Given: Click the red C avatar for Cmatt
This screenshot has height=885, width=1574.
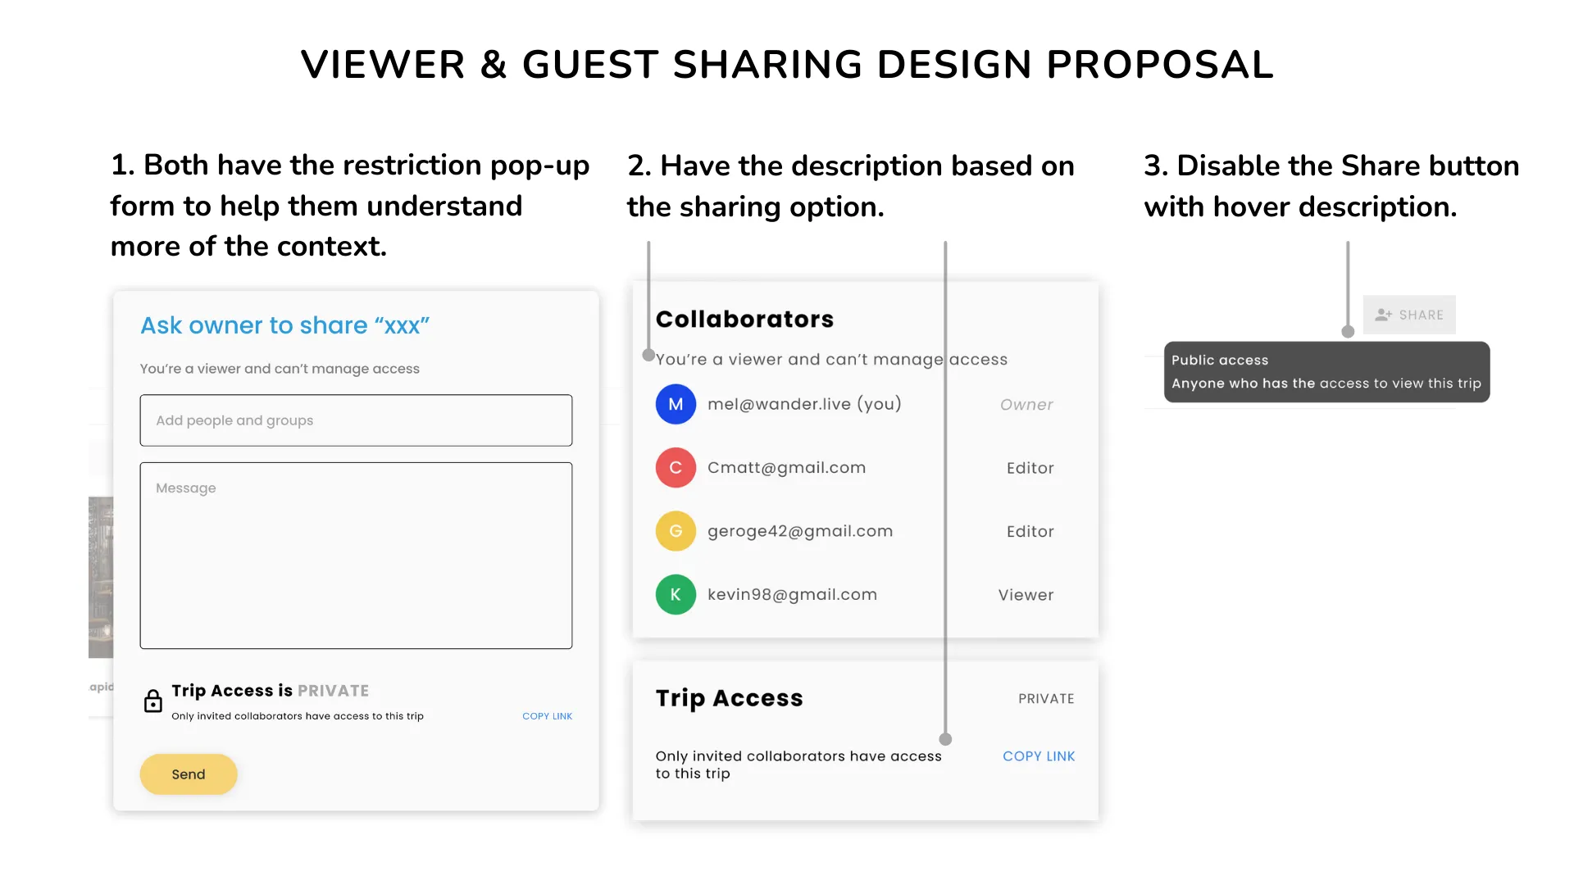Looking at the screenshot, I should click(x=676, y=468).
